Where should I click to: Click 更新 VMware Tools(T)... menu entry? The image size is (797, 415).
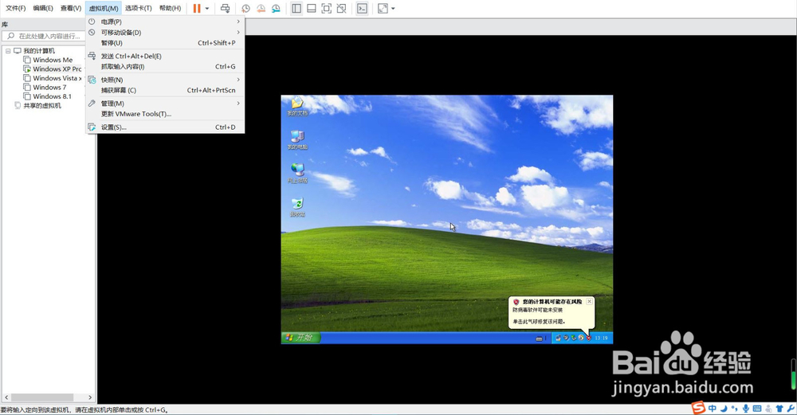point(165,114)
